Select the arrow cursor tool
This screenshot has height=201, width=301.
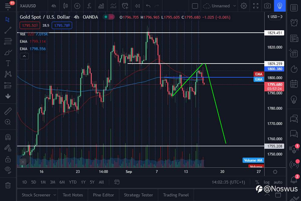[x=8, y=19]
